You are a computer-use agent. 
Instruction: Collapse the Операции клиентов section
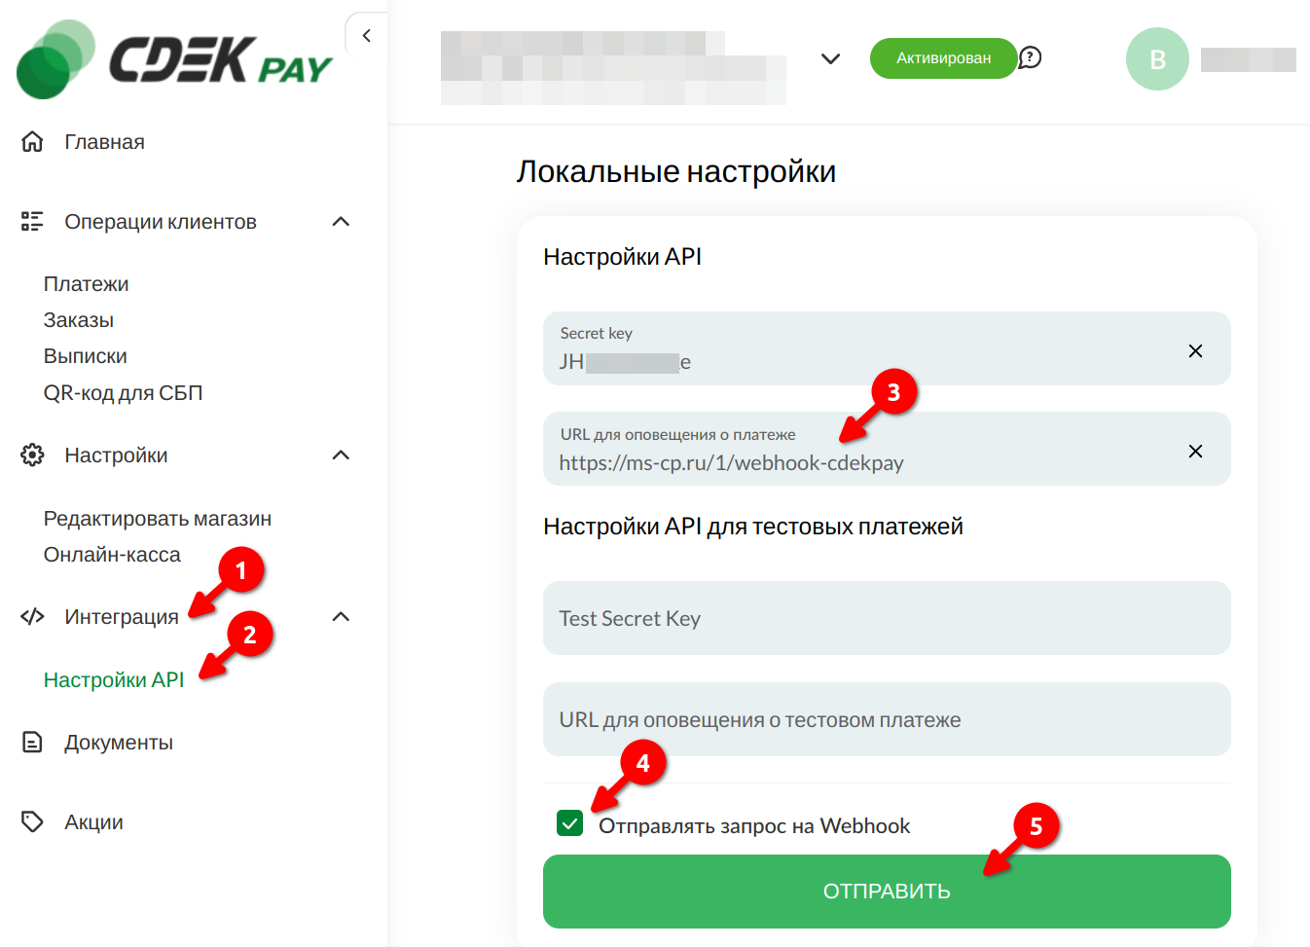pos(341,222)
